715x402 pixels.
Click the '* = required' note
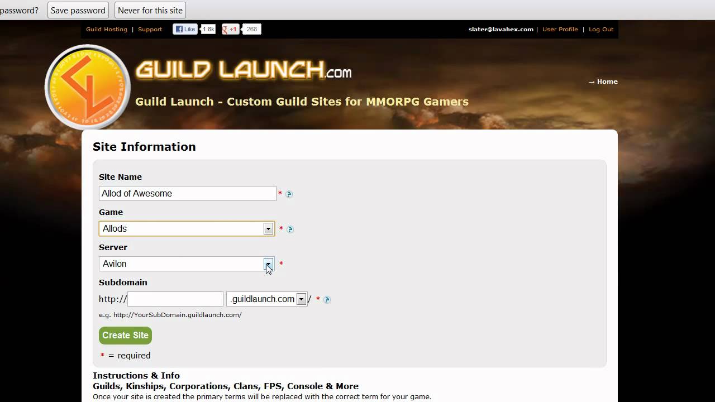125,356
